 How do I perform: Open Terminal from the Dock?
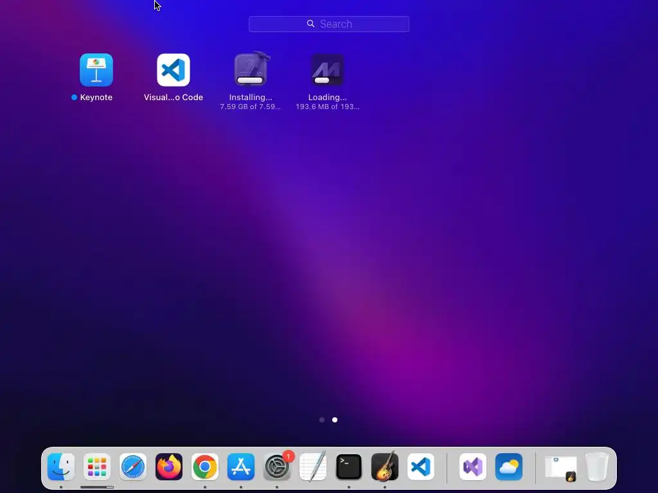(349, 467)
